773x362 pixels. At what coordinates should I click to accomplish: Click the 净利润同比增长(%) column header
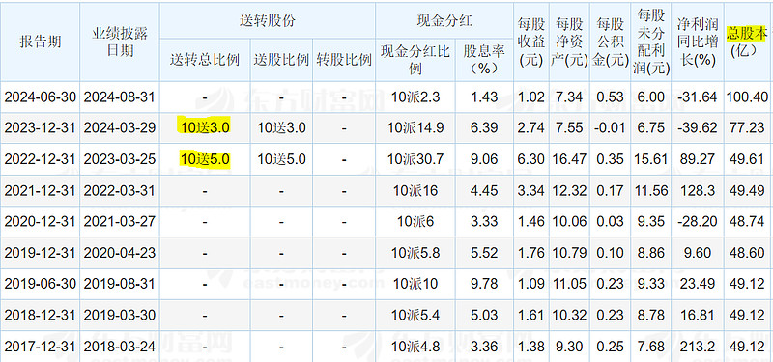coord(697,42)
